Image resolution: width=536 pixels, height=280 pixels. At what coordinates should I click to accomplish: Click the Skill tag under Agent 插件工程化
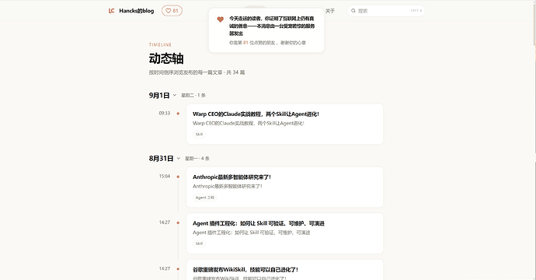pyautogui.click(x=199, y=243)
